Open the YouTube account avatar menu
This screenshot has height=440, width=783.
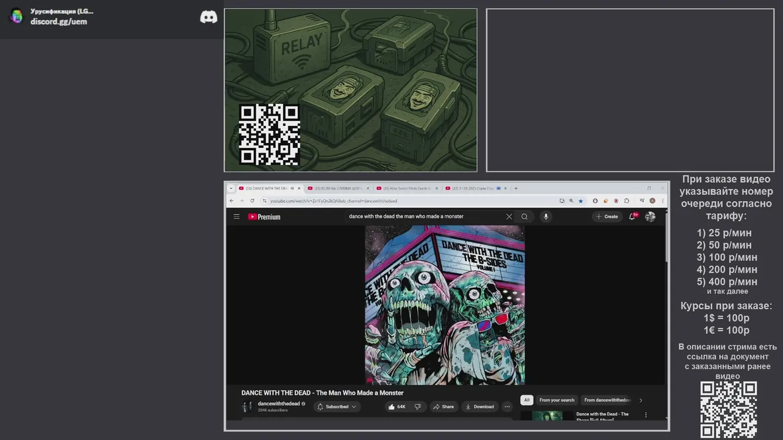[650, 216]
